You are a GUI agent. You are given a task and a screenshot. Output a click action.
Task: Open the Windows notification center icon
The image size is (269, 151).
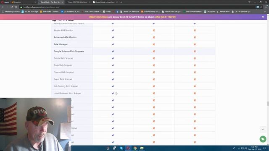point(264,148)
